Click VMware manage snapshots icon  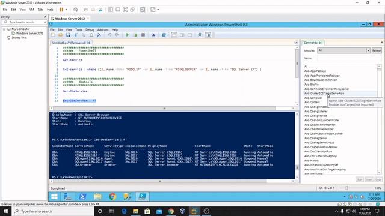[100, 10]
